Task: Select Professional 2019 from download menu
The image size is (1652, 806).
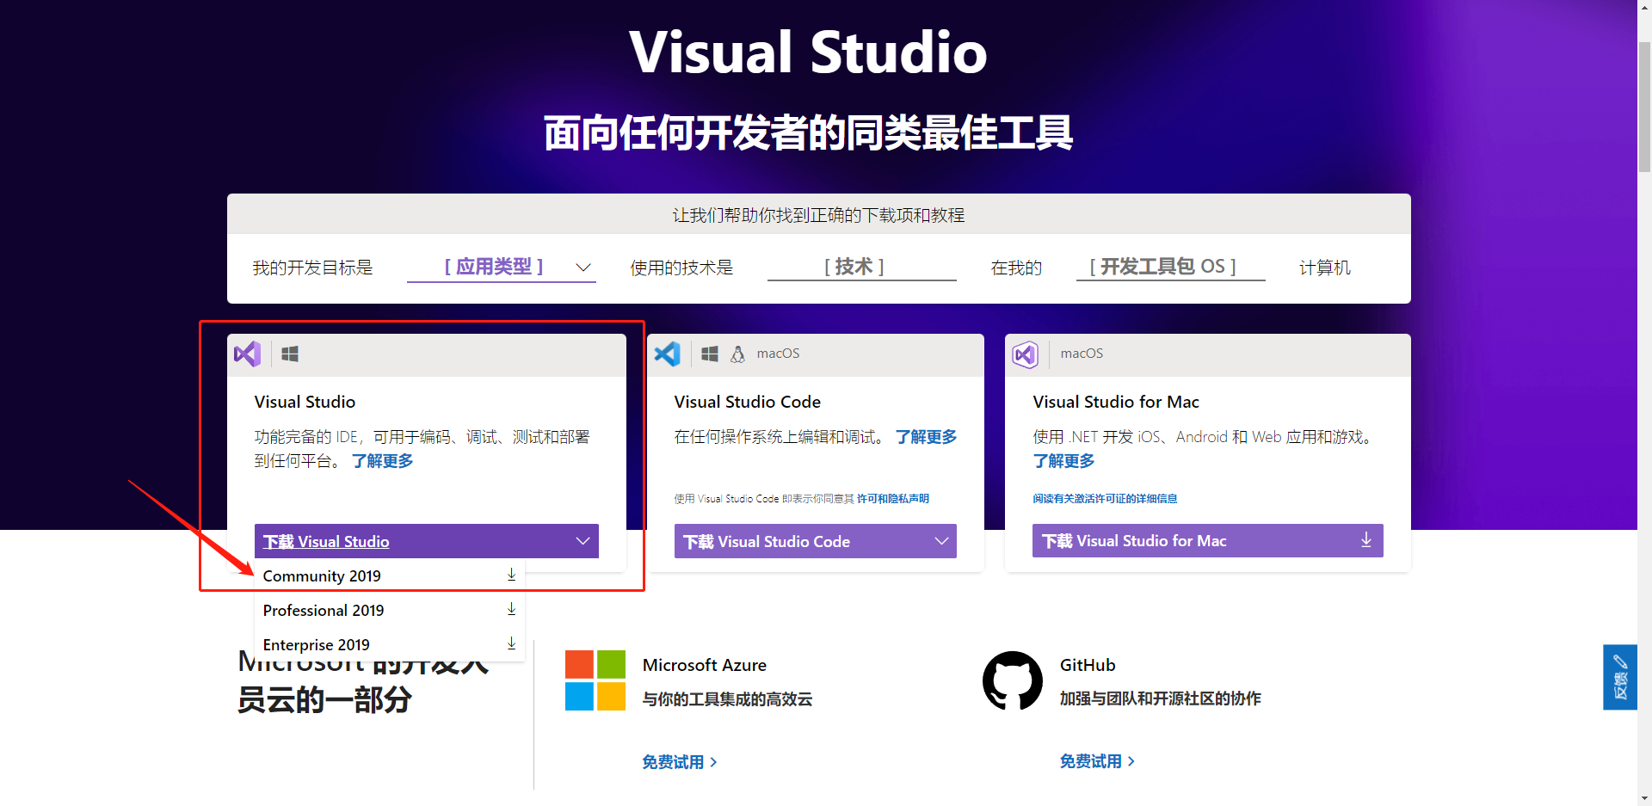Action: [x=390, y=610]
